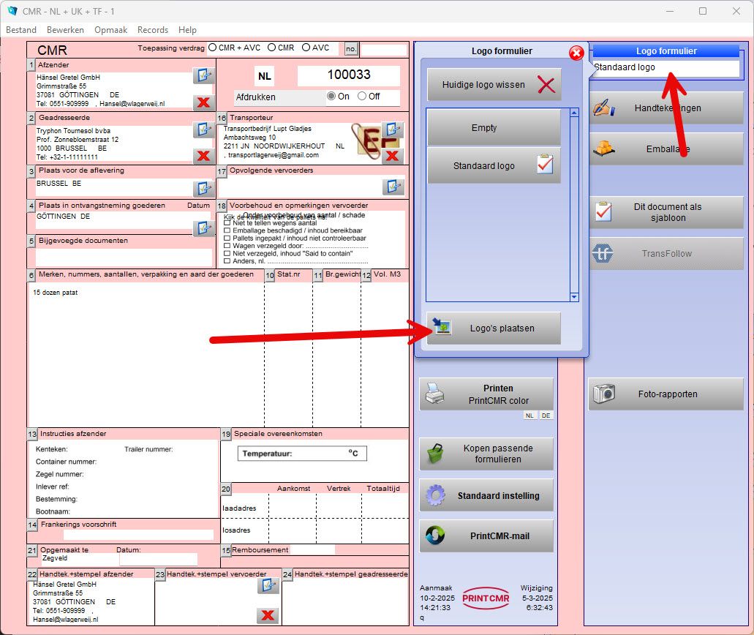Click the PrintCMR logo
754x635 pixels.
coord(486,598)
